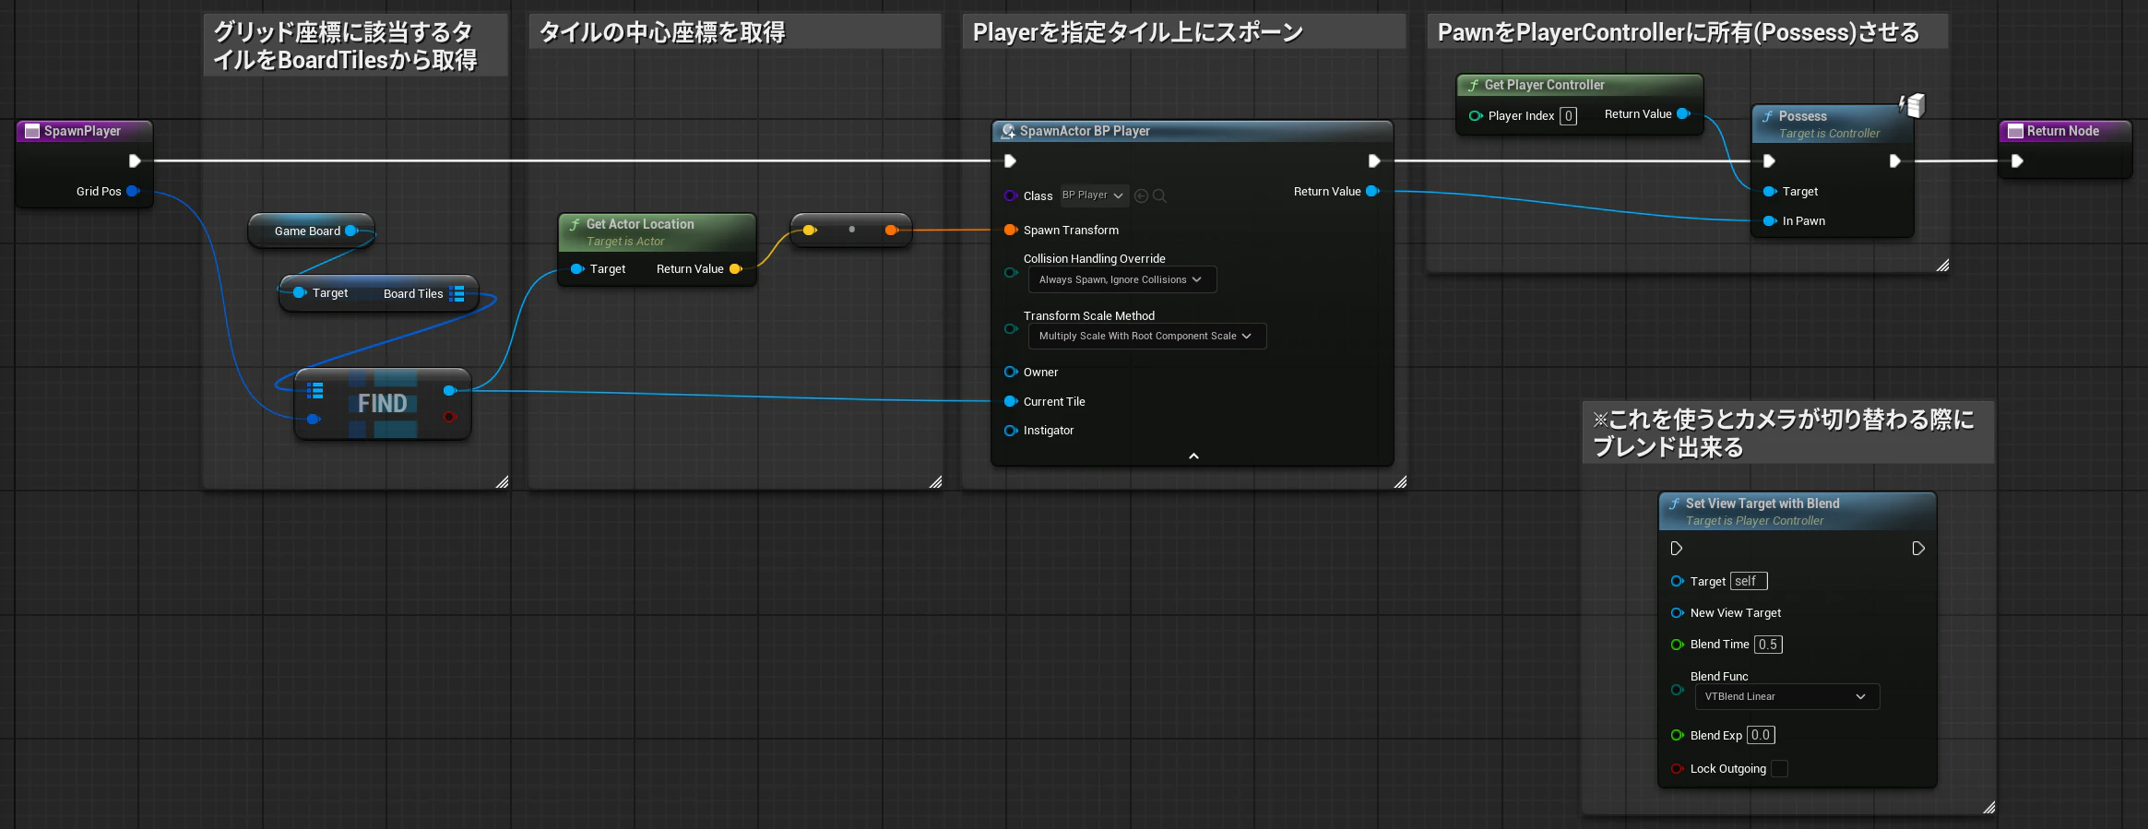Click the Blend Time value field
The image size is (2148, 829).
pyautogui.click(x=1768, y=645)
